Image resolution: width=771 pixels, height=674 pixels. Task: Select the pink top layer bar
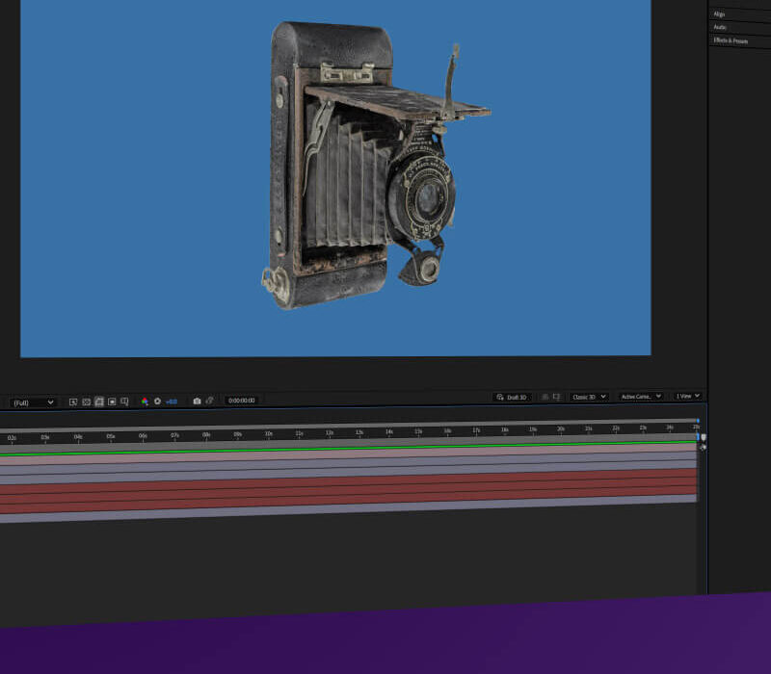tap(348, 453)
